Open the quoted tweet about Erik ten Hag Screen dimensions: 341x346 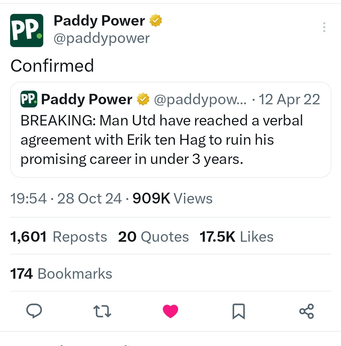170,140
